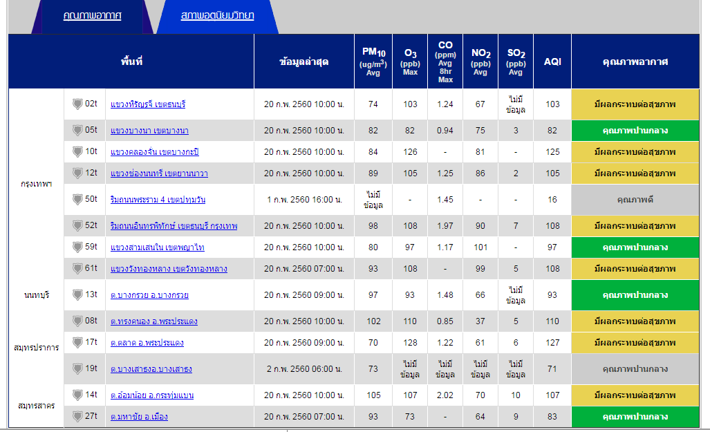Open station 27t location link
Viewport: 710px width, 432px height.
pyautogui.click(x=139, y=417)
